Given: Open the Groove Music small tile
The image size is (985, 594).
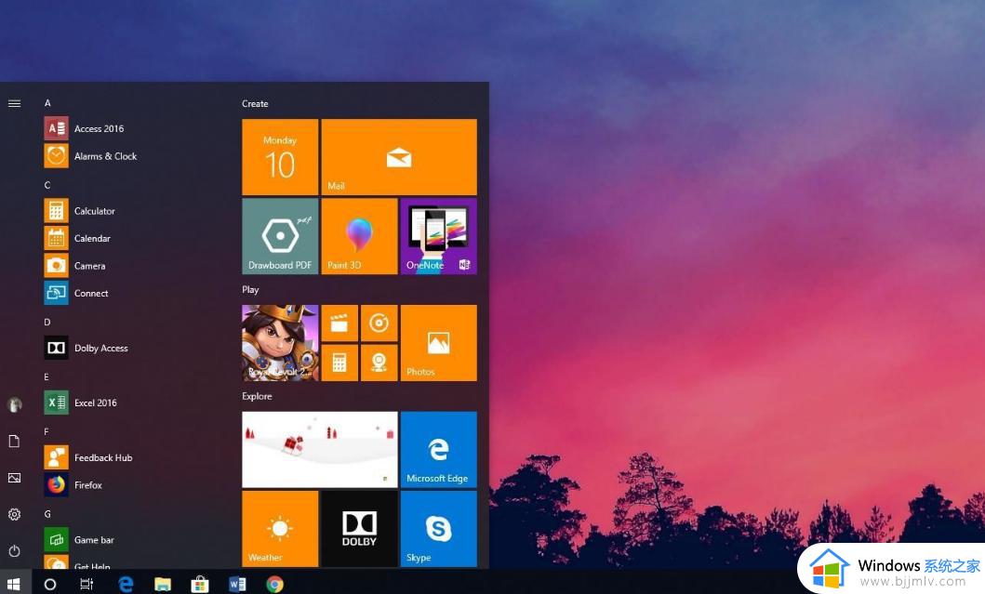Looking at the screenshot, I should point(379,323).
